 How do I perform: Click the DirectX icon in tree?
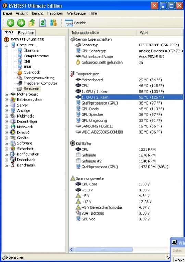coord(13,132)
